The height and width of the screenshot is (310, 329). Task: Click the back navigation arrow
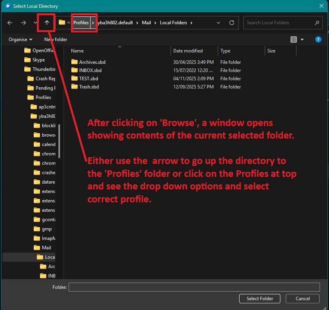[x=10, y=23]
